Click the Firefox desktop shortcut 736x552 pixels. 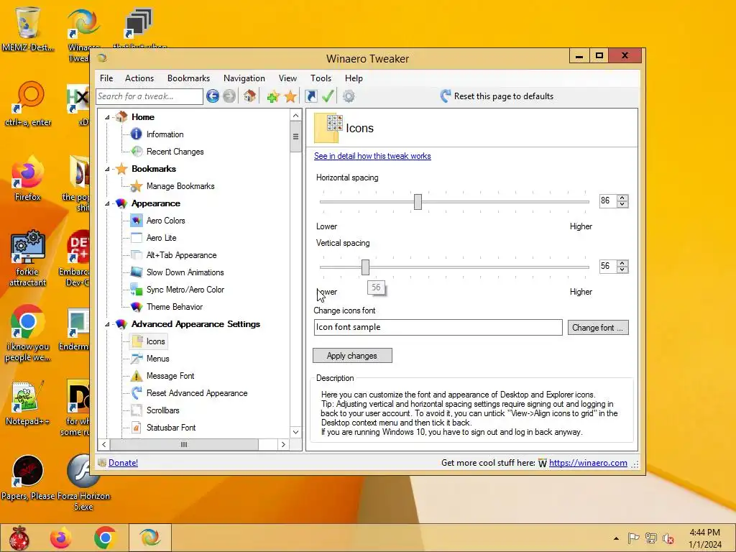[27, 179]
